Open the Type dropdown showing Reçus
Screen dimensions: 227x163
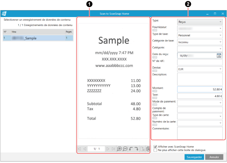pyautogui.click(x=200, y=22)
